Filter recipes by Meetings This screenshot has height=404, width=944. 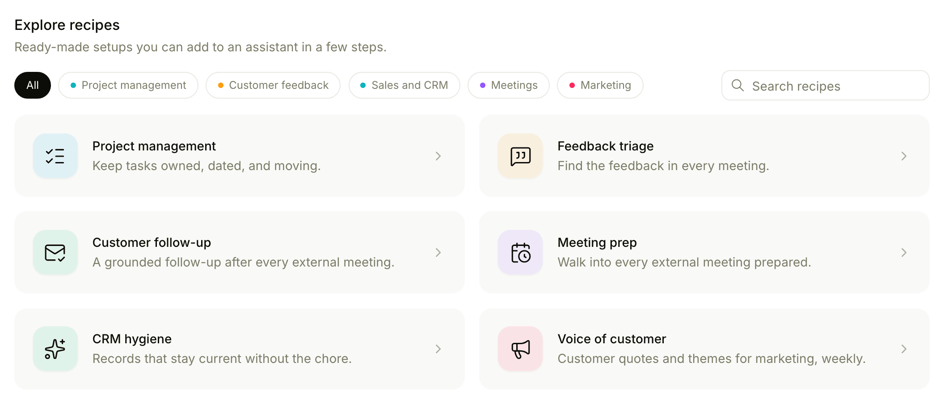509,85
